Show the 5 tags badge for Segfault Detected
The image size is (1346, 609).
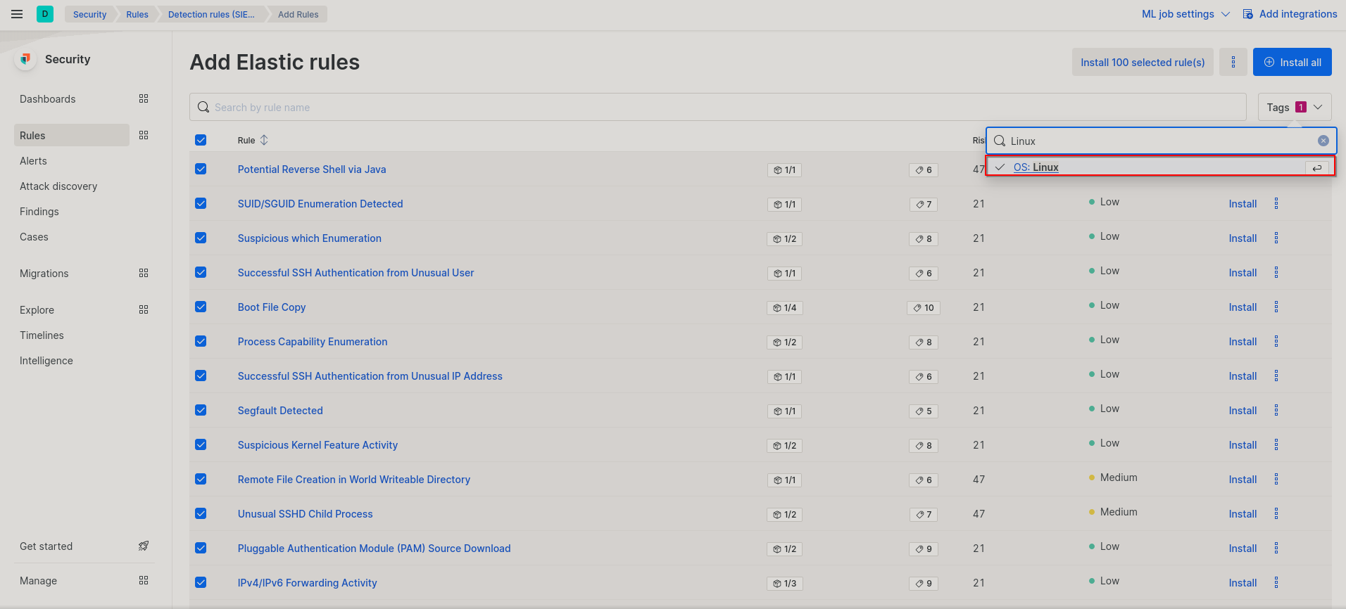(924, 411)
